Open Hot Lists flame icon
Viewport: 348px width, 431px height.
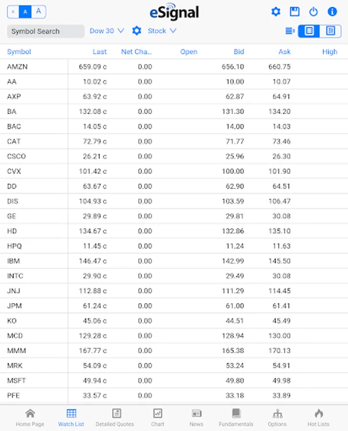point(318,417)
